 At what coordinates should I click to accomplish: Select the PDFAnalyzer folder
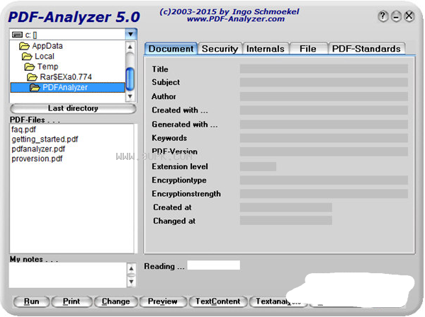[68, 87]
